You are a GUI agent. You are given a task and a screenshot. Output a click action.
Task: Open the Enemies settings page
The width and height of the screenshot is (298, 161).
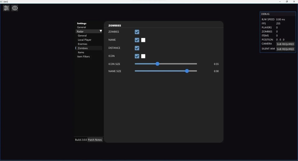click(x=82, y=44)
